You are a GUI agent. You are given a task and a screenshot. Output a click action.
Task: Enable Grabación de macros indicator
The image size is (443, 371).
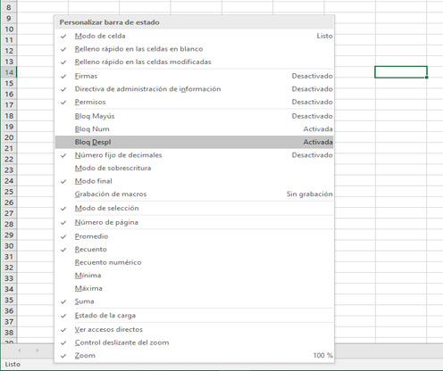[195, 194]
